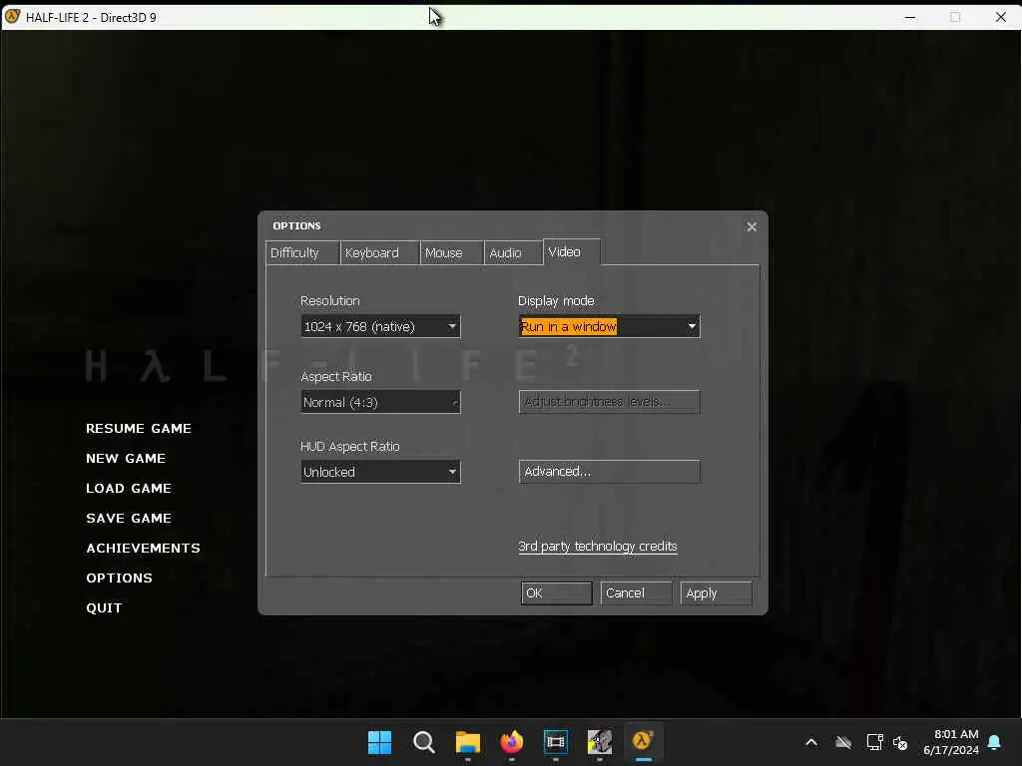This screenshot has width=1022, height=766.
Task: Click Cancel in Options dialog
Action: [636, 593]
